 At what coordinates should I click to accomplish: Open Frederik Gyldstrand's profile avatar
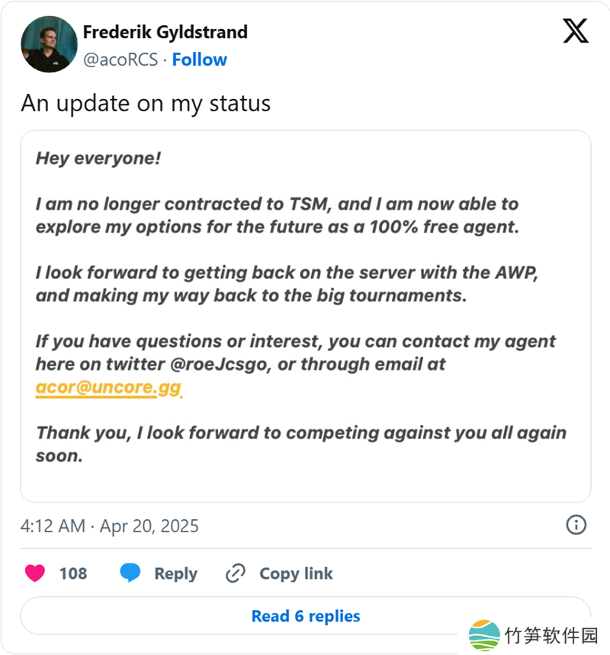[49, 44]
